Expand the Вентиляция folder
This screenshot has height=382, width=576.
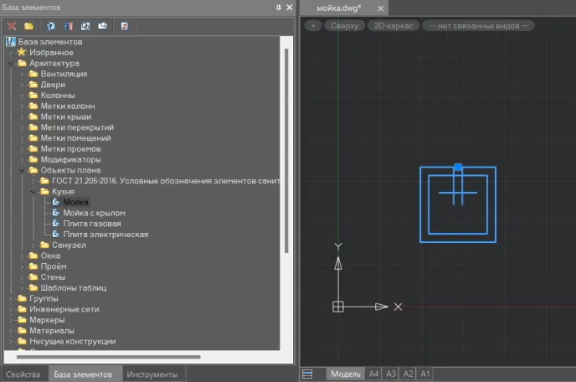point(23,75)
